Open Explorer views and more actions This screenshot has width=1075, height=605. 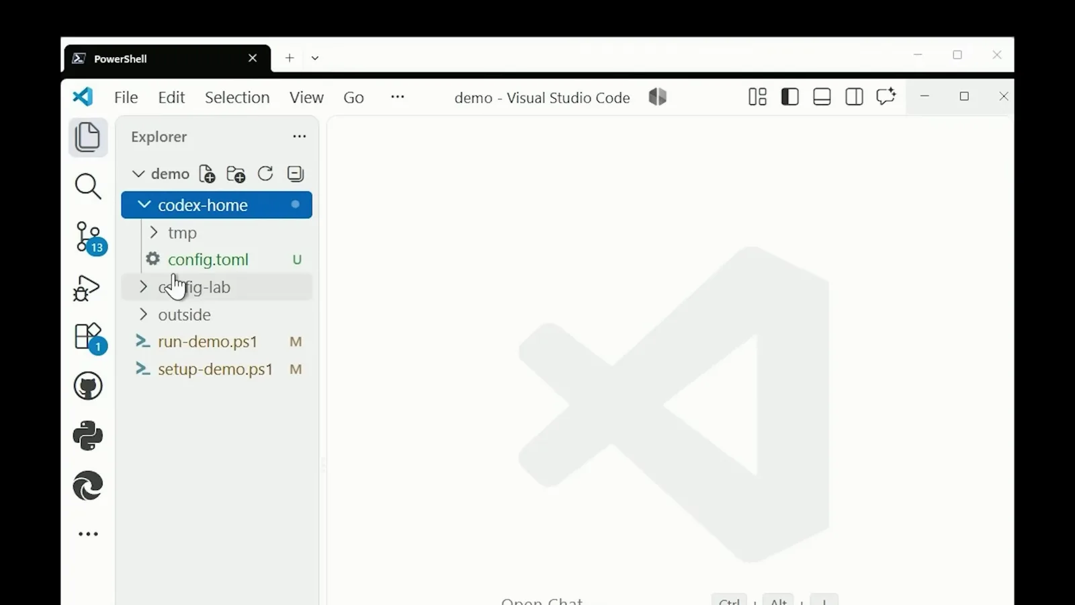300,136
